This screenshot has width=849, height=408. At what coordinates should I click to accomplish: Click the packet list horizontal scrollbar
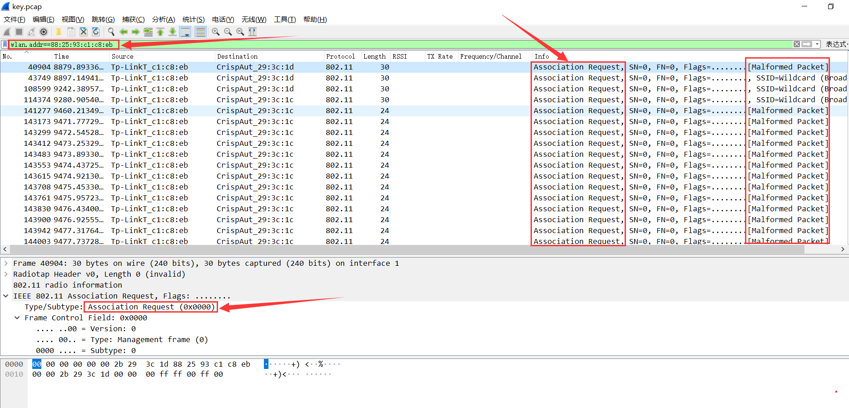coord(409,249)
